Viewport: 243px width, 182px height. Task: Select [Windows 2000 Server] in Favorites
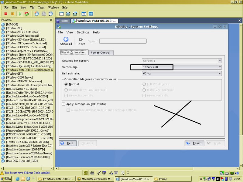(x=19, y=77)
